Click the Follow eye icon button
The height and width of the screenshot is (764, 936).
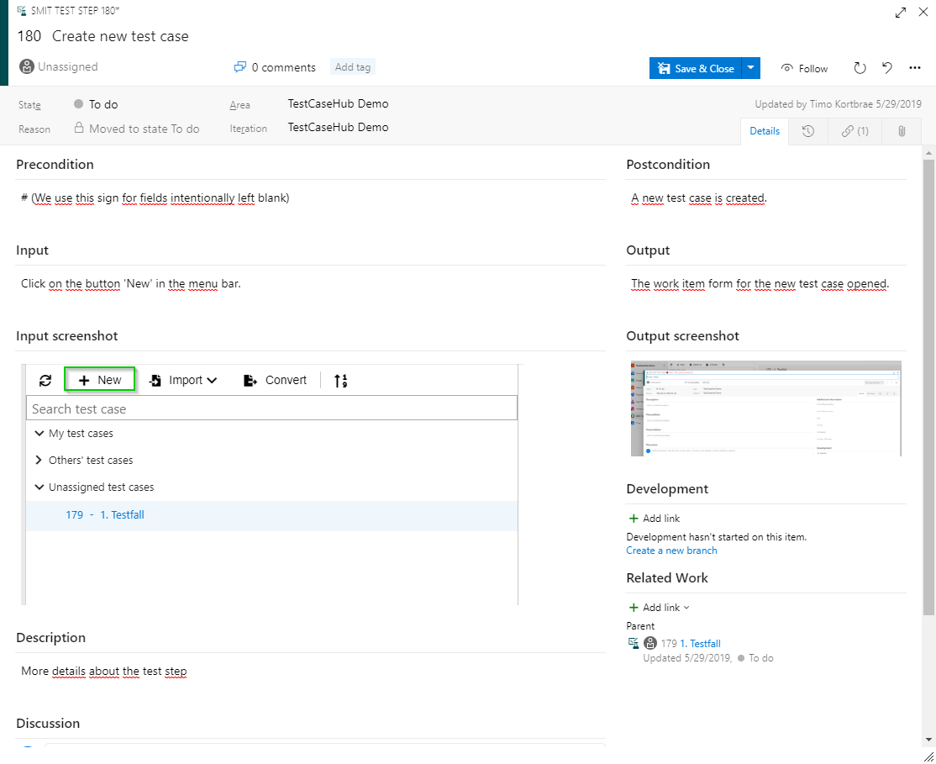click(804, 68)
